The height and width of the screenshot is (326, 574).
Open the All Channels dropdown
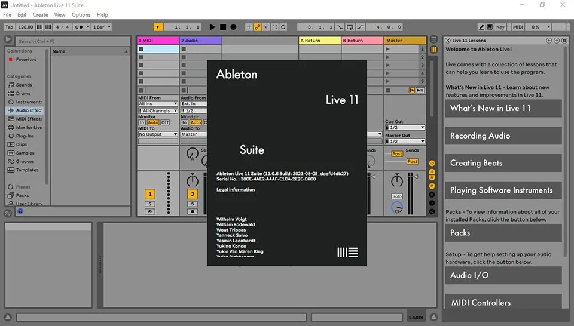[158, 110]
